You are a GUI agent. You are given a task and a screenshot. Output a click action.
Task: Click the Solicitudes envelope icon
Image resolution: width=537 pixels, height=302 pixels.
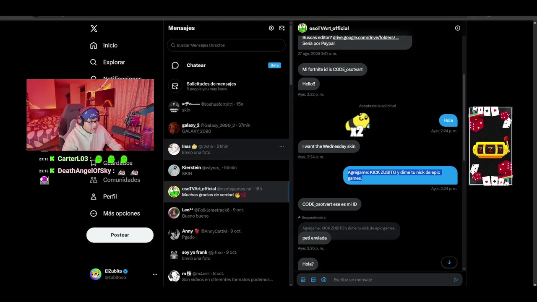click(175, 86)
